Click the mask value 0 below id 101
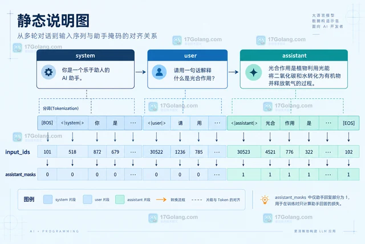 47,174
